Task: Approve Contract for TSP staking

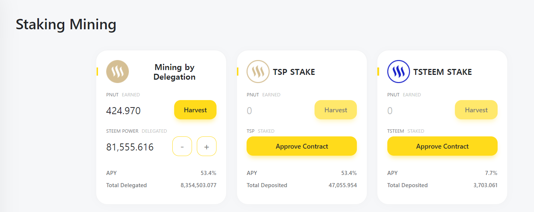Action: 302,146
